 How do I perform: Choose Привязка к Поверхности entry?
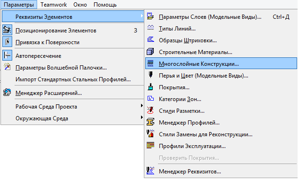pos(73,42)
